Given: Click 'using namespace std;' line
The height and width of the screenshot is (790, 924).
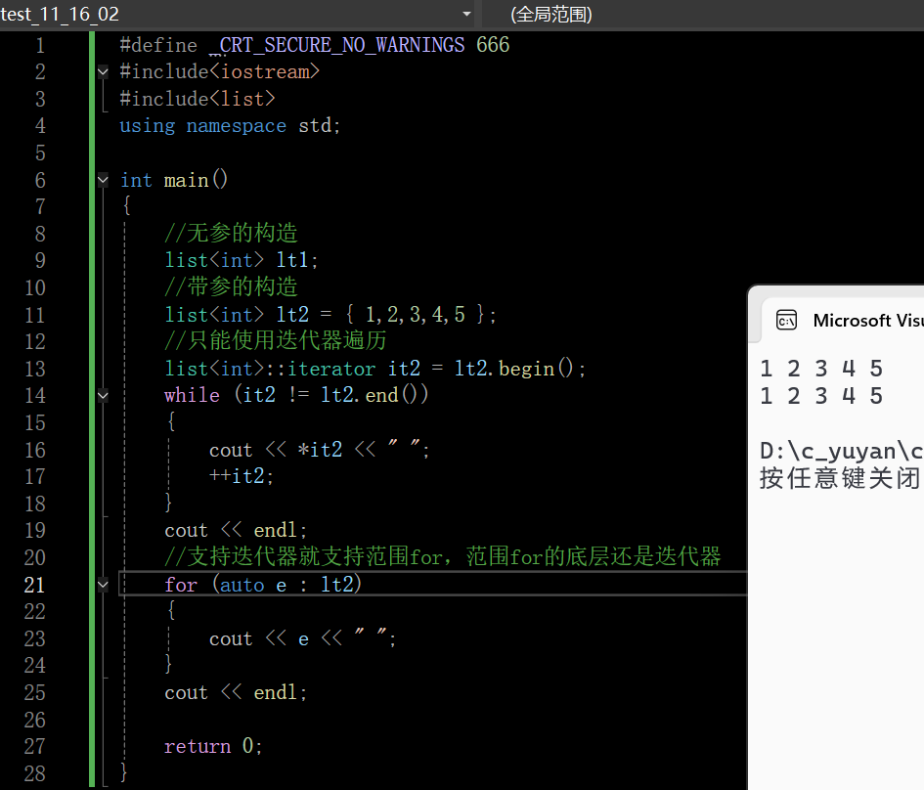Looking at the screenshot, I should pos(230,125).
